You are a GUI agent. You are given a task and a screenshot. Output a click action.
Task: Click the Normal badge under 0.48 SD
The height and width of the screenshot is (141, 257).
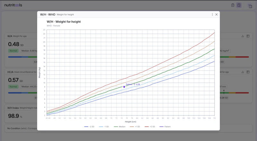point(13,51)
